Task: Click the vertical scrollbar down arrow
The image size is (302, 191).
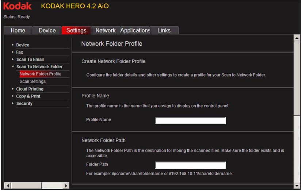Action: tap(297, 186)
